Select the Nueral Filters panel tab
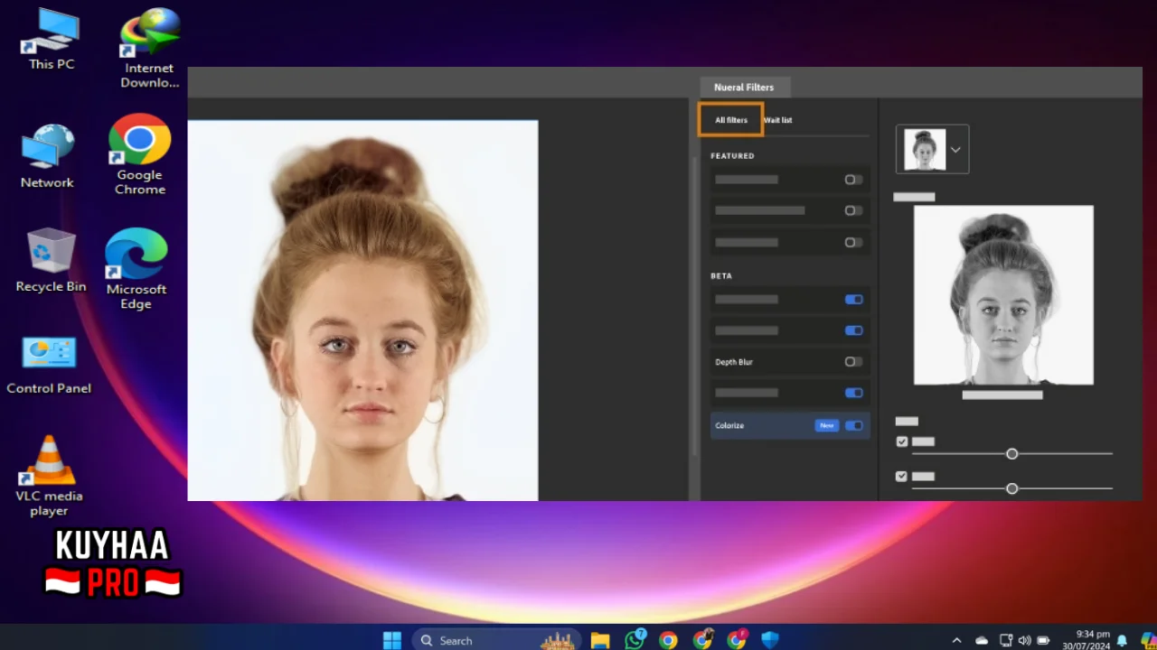1157x650 pixels. (744, 88)
